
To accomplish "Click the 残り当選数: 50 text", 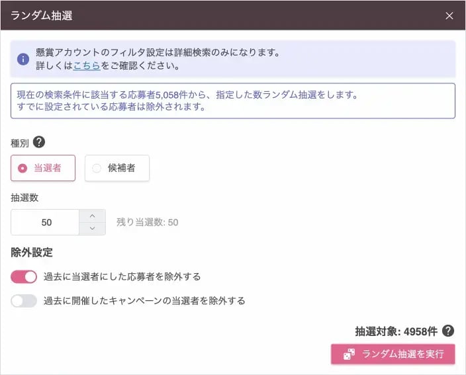I will 147,222.
